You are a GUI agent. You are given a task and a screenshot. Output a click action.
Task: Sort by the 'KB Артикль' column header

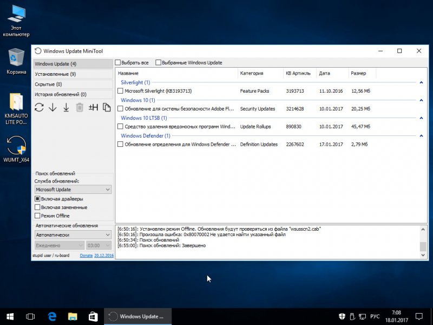(x=300, y=73)
